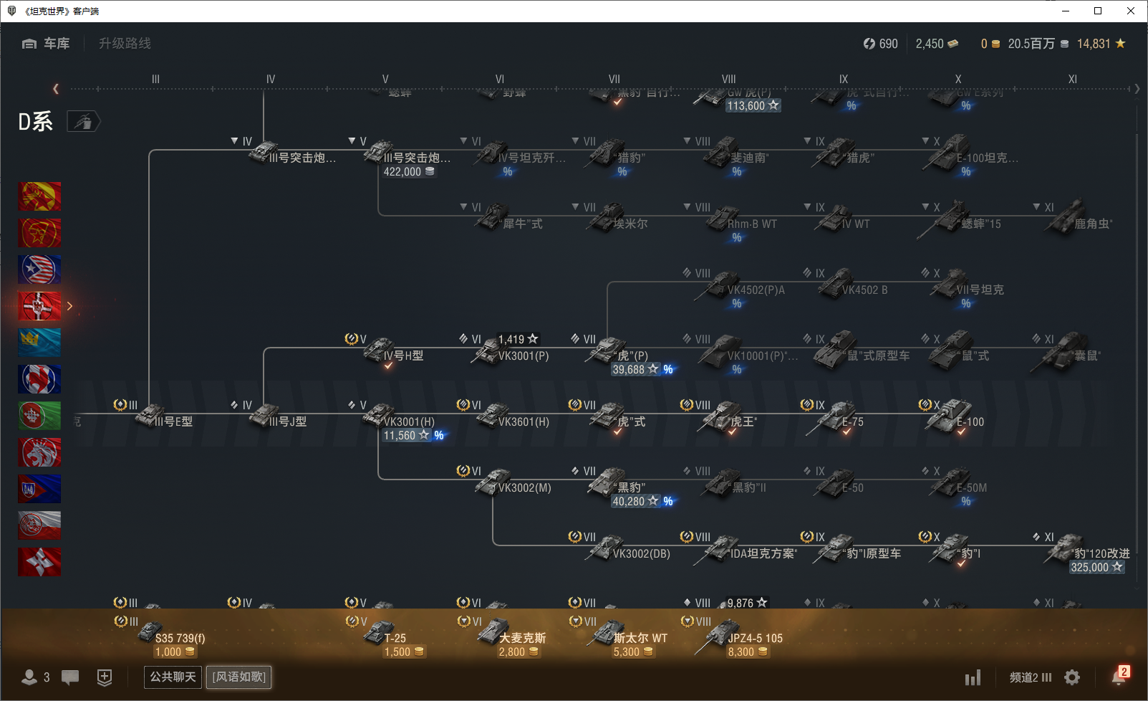The width and height of the screenshot is (1148, 701).
Task: Select the "豹"I原型车 tank
Action: click(858, 549)
